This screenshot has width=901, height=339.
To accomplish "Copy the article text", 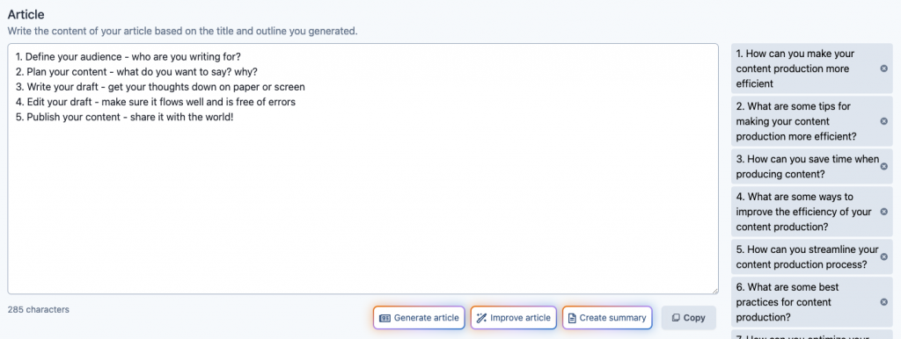I will click(688, 318).
